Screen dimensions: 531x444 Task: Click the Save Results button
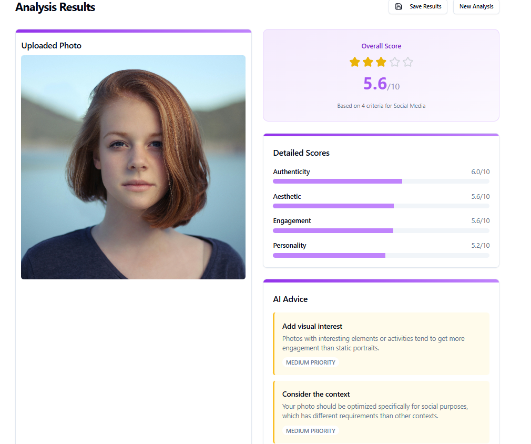pos(417,6)
